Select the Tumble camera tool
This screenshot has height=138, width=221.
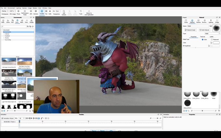click(42, 12)
